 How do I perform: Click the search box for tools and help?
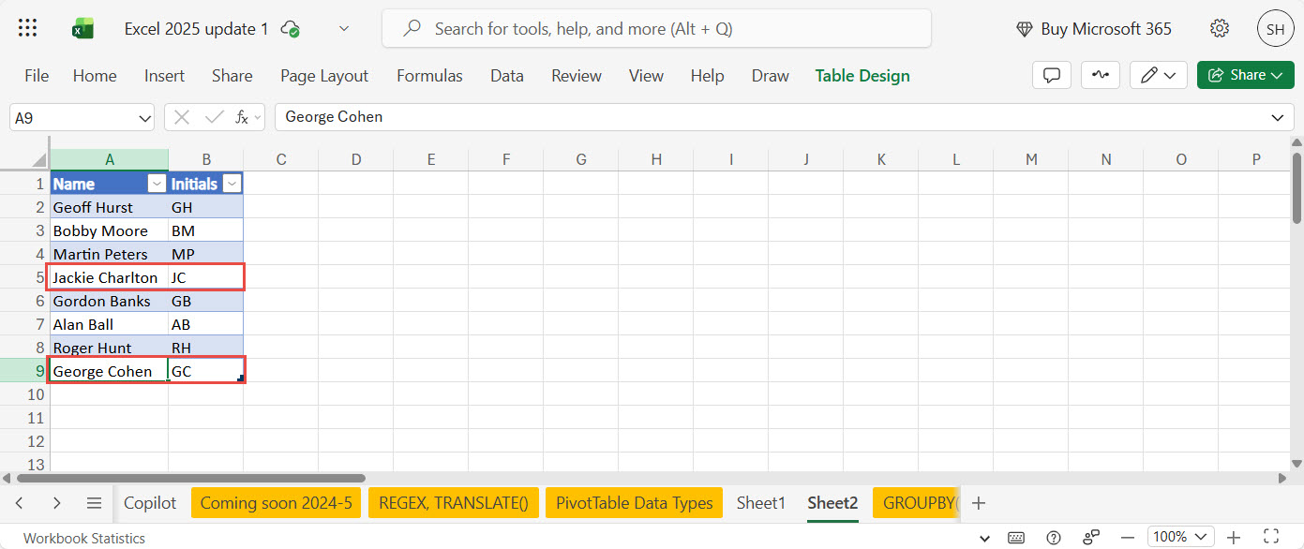click(656, 29)
